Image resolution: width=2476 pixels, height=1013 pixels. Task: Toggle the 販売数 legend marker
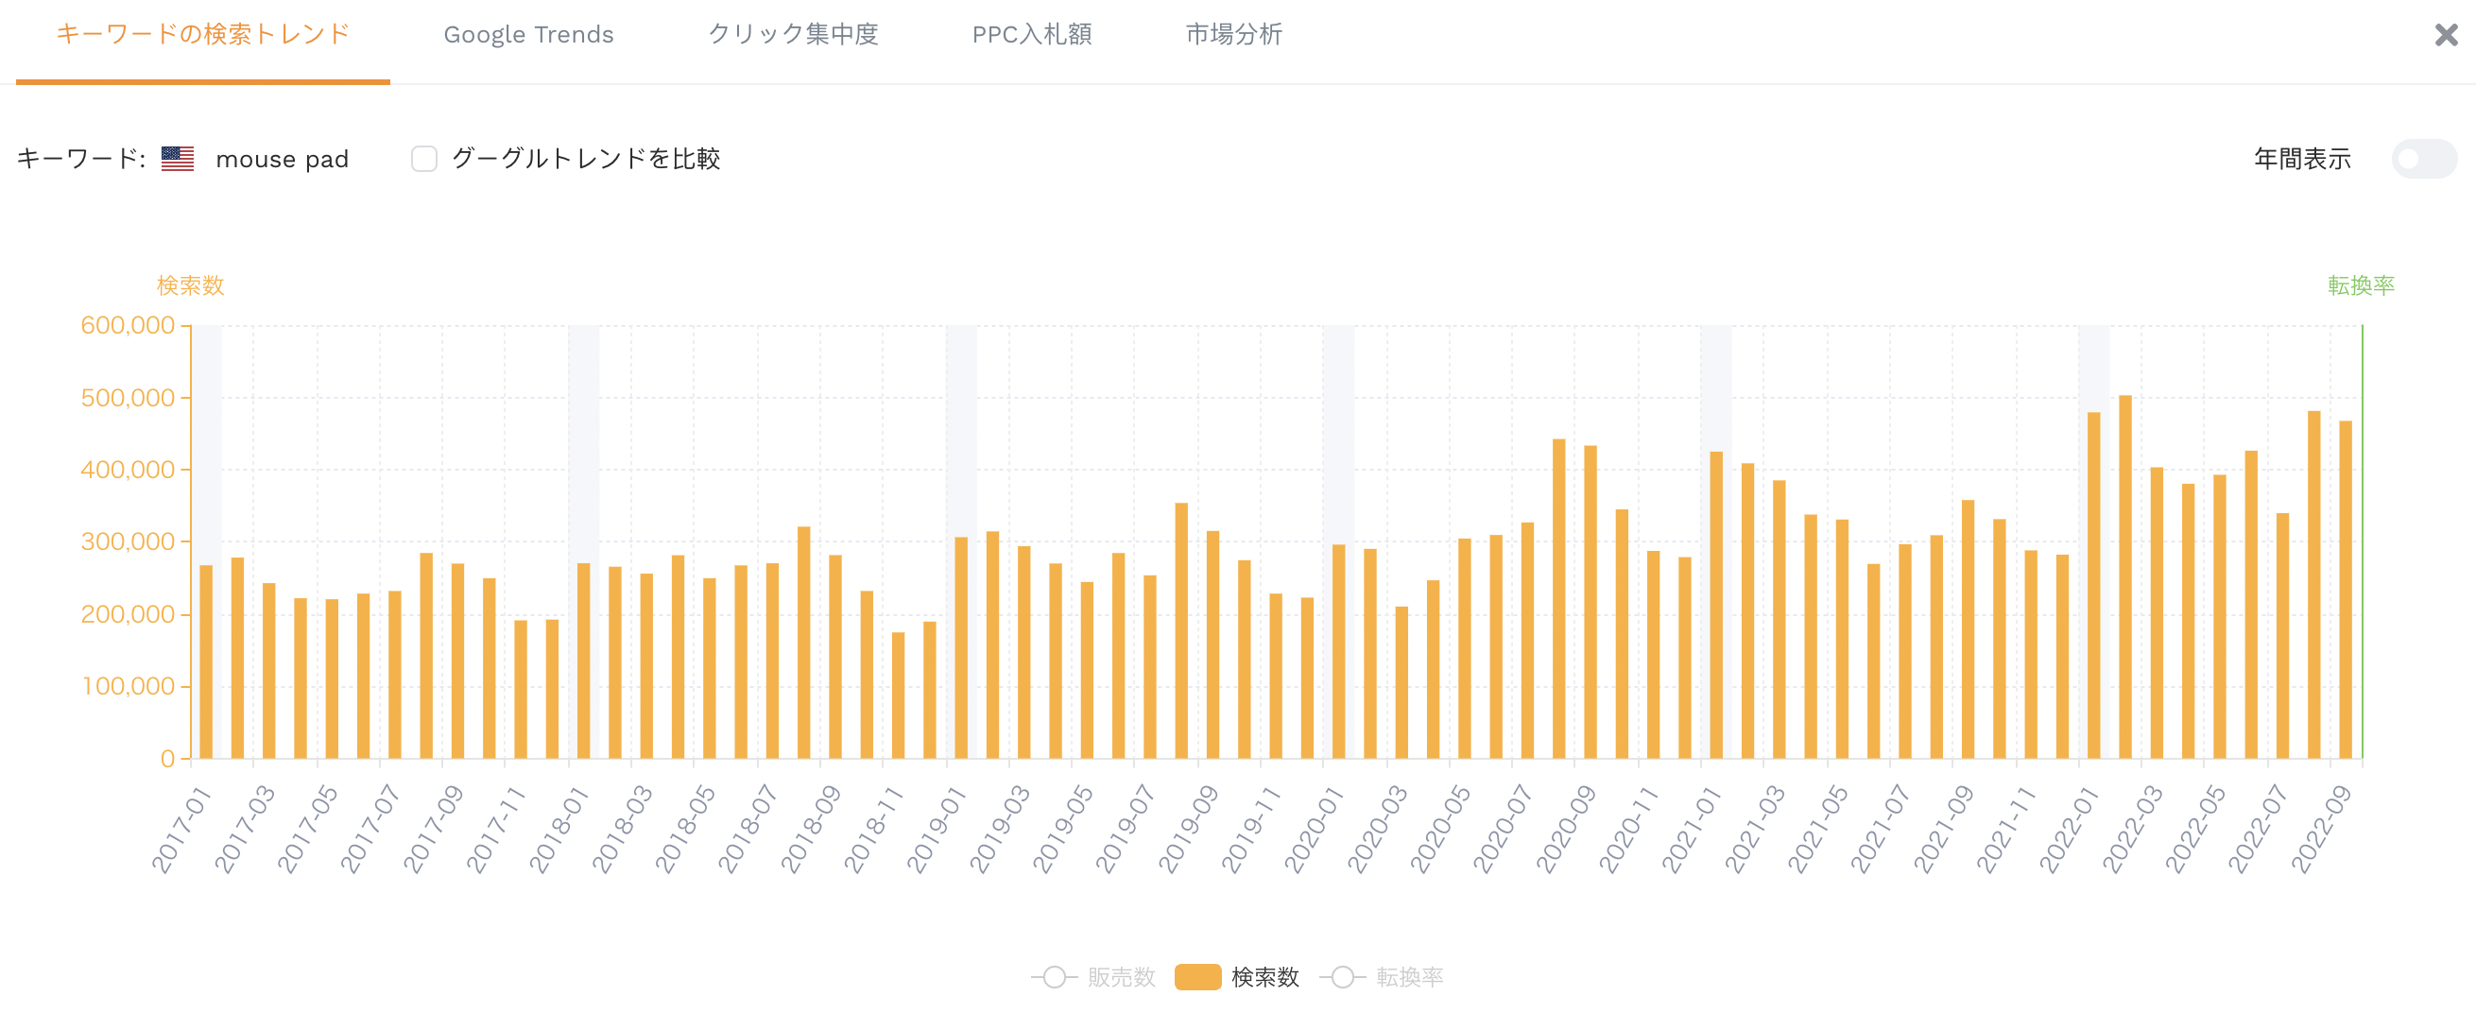[x=1055, y=976]
